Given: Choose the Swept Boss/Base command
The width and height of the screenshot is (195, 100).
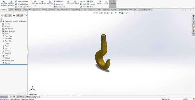Looking at the screenshot, I should [x=22, y=1].
